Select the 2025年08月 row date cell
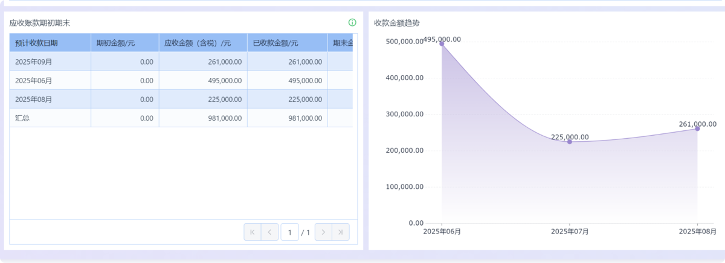 coord(50,99)
